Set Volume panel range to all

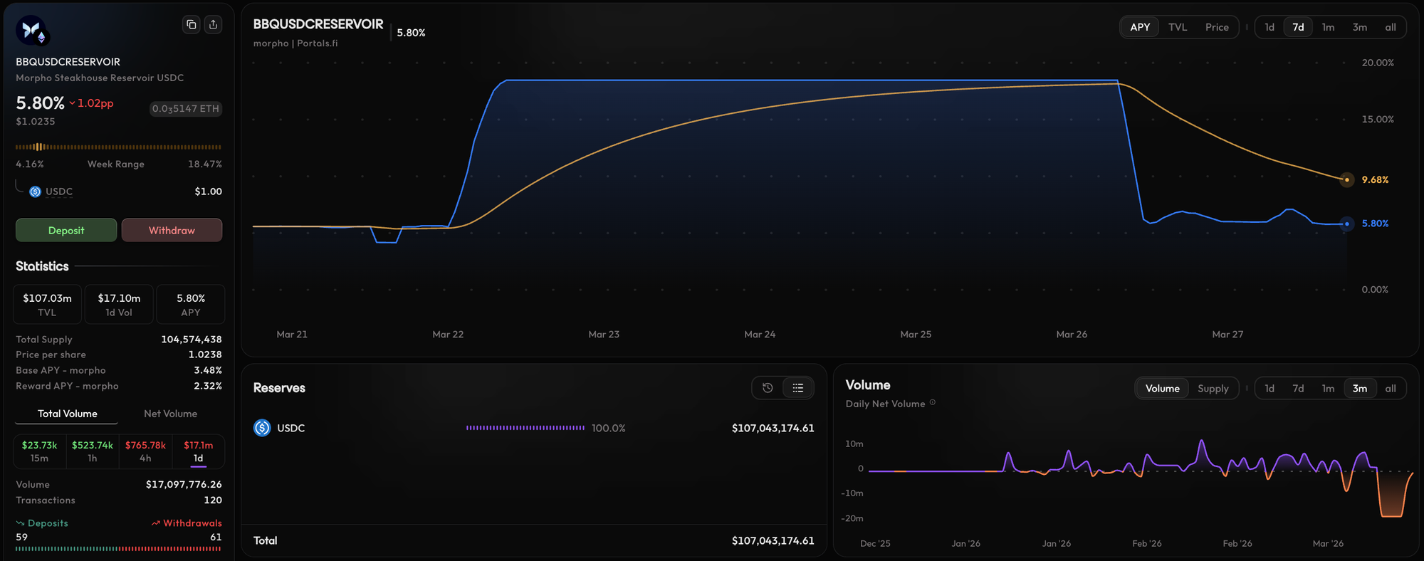point(1390,388)
